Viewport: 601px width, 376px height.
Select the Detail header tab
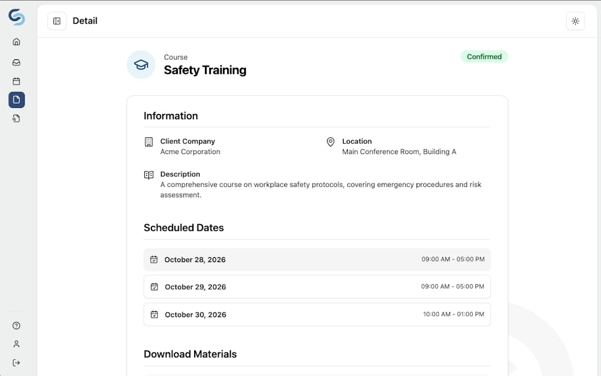[85, 20]
